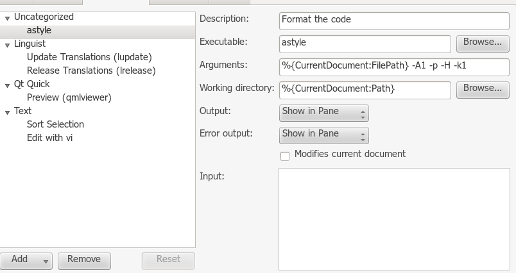Click the Arguments field
This screenshot has width=516, height=273.
pyautogui.click(x=394, y=67)
